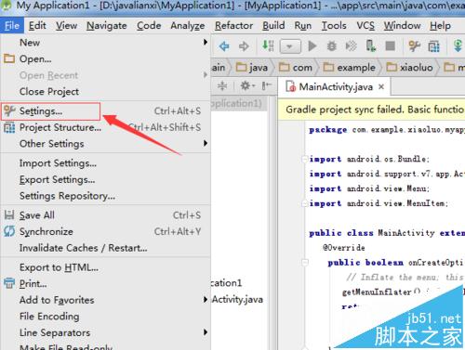465x350 pixels.
Task: Click the Forward navigation arrow
Action: 244,46
